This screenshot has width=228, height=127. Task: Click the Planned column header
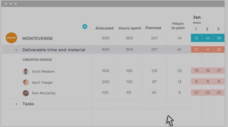(x=153, y=28)
